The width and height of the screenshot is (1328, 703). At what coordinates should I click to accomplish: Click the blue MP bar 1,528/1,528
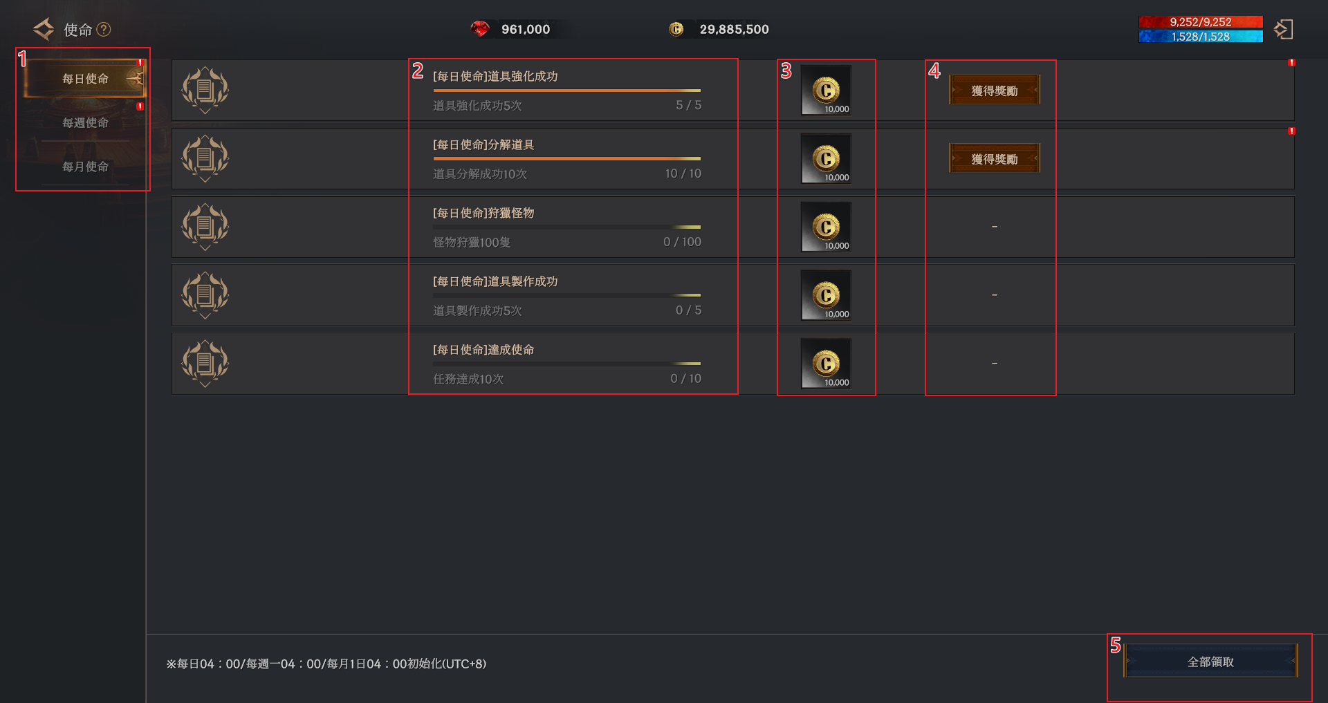coord(1200,37)
